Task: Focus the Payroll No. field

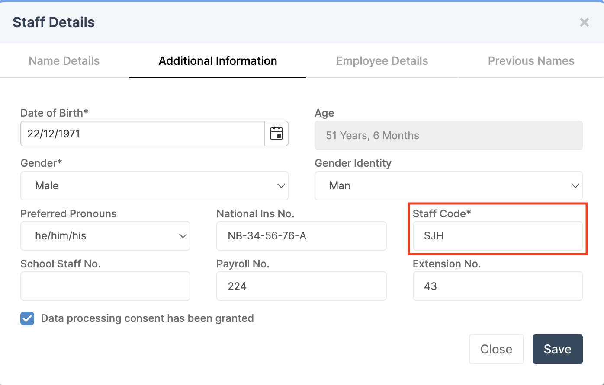Action: (301, 286)
